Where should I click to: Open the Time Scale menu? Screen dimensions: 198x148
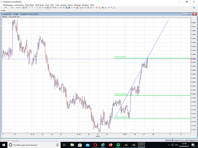coord(39,5)
